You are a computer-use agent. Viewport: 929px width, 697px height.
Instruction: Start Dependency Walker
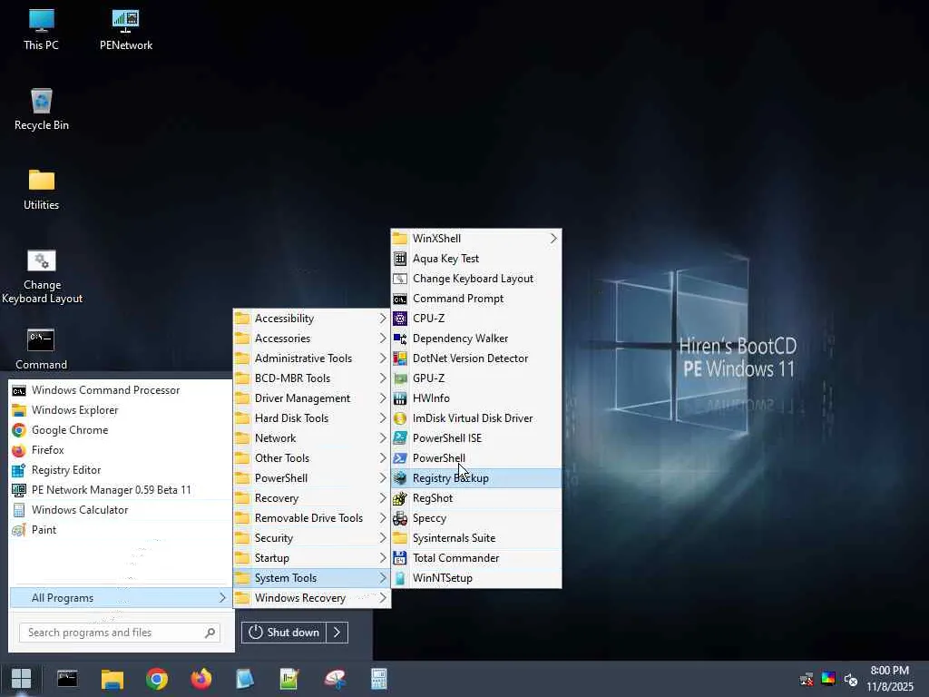475,339
